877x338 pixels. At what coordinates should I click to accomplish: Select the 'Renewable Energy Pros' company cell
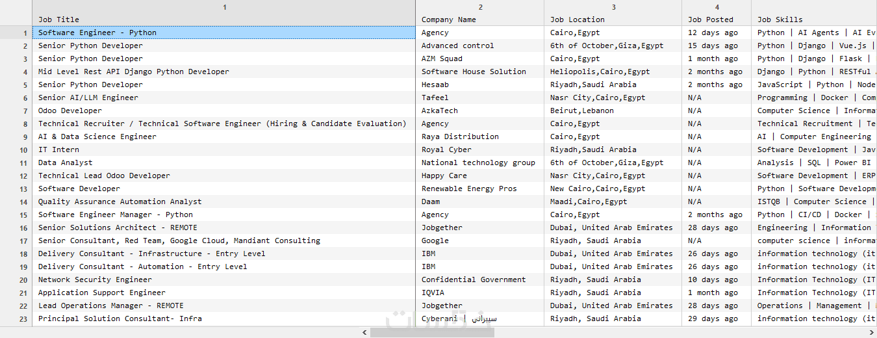[480, 188]
